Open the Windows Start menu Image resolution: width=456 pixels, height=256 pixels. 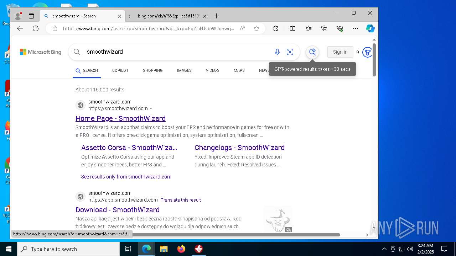coord(9,249)
